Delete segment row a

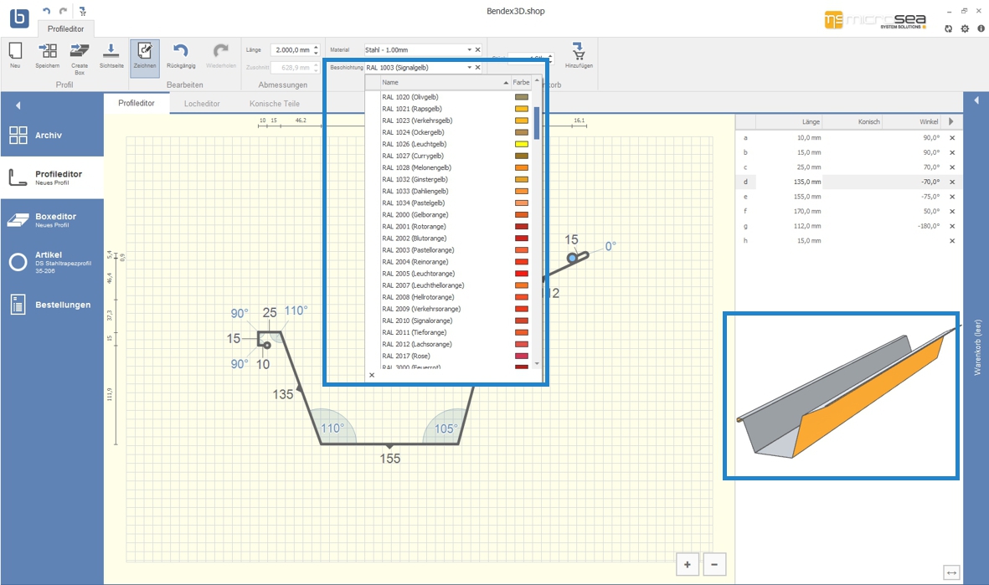(x=952, y=137)
